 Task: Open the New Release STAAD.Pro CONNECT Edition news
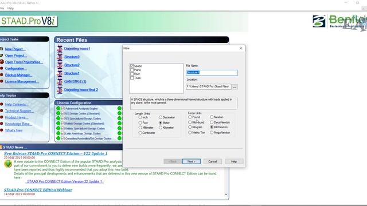pos(56,153)
